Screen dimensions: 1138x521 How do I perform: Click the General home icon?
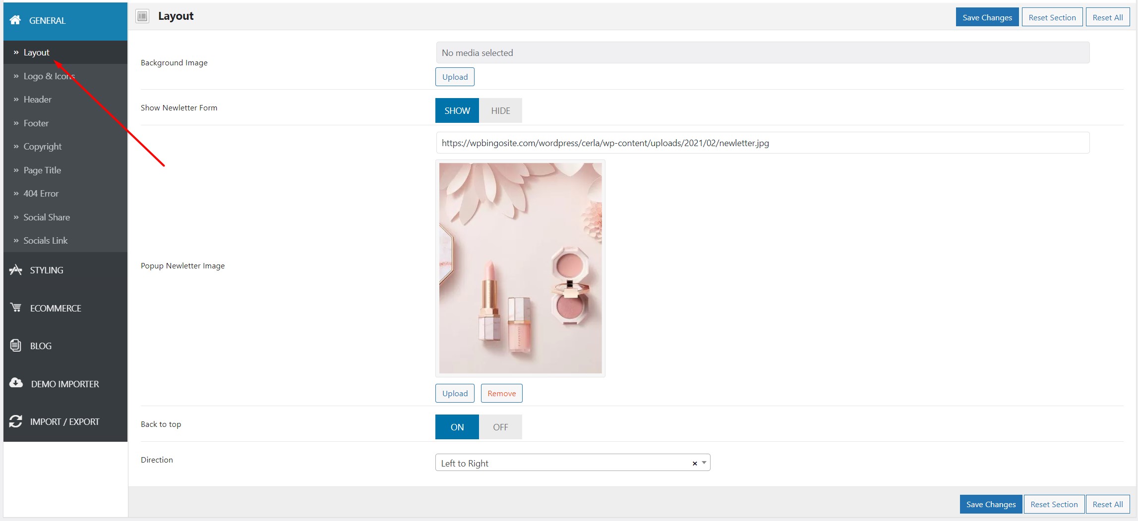click(x=15, y=20)
